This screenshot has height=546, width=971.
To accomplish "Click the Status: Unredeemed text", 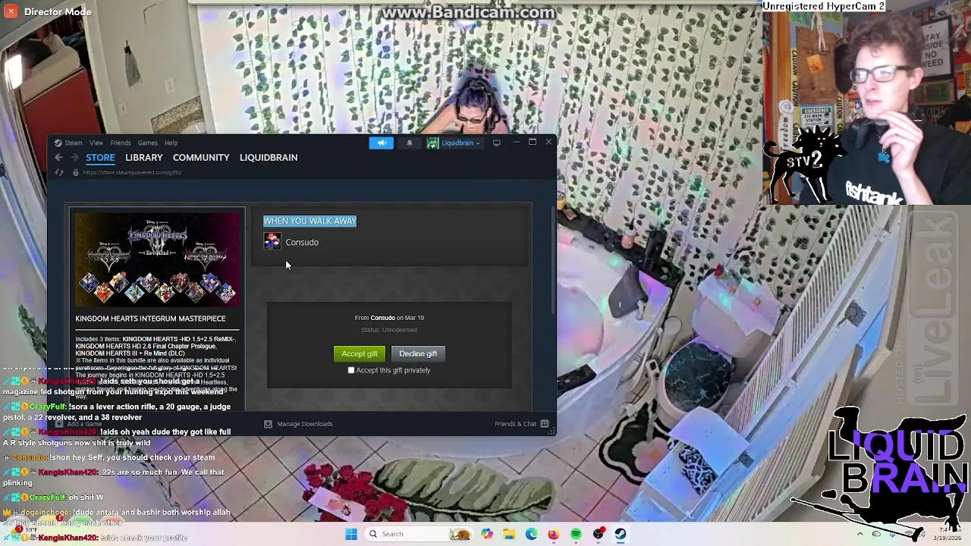I will pyautogui.click(x=389, y=330).
